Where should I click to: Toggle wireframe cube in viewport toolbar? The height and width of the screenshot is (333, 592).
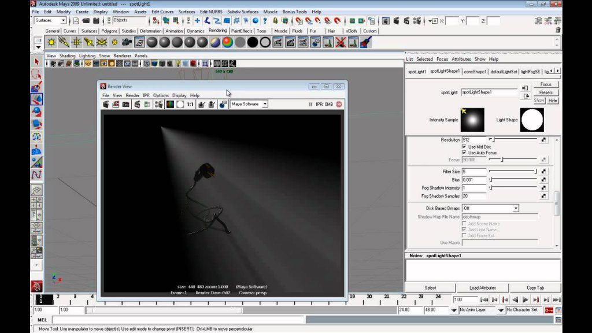pos(146,64)
